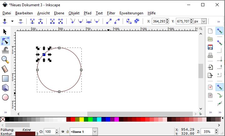Open the Pfad menu
The height and width of the screenshot is (136, 225).
click(x=88, y=13)
